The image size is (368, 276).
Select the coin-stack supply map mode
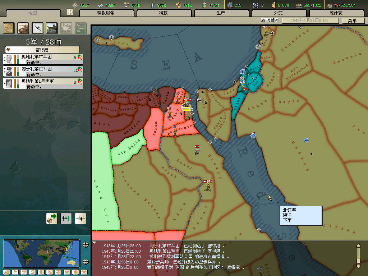tap(41, 272)
